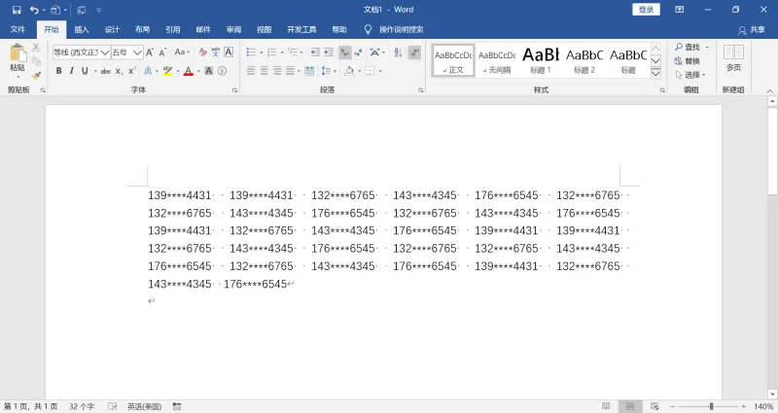Image resolution: width=778 pixels, height=413 pixels.
Task: Apply a bulleted list
Action: (251, 52)
